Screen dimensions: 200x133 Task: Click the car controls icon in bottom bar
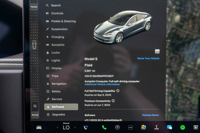(x=39, y=127)
